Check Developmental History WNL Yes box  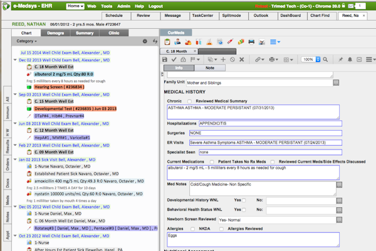tap(244, 200)
